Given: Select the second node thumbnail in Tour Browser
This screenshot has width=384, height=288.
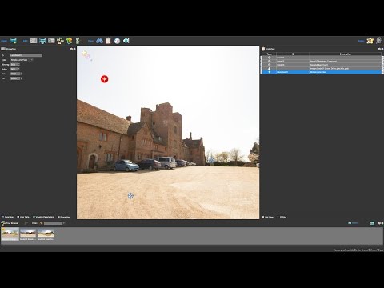Looking at the screenshot, I should (28, 234).
